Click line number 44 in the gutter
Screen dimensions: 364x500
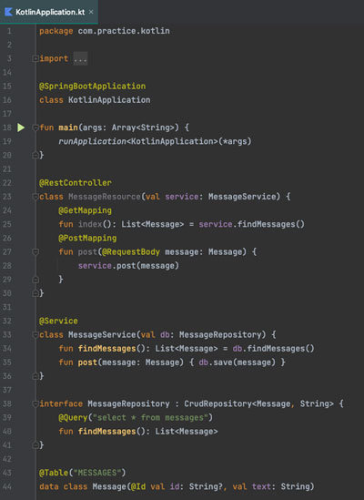coord(7,486)
